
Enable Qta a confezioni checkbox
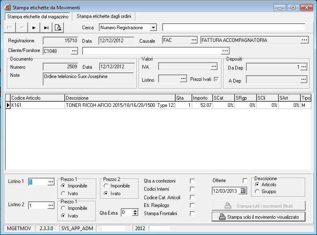[x=192, y=181]
